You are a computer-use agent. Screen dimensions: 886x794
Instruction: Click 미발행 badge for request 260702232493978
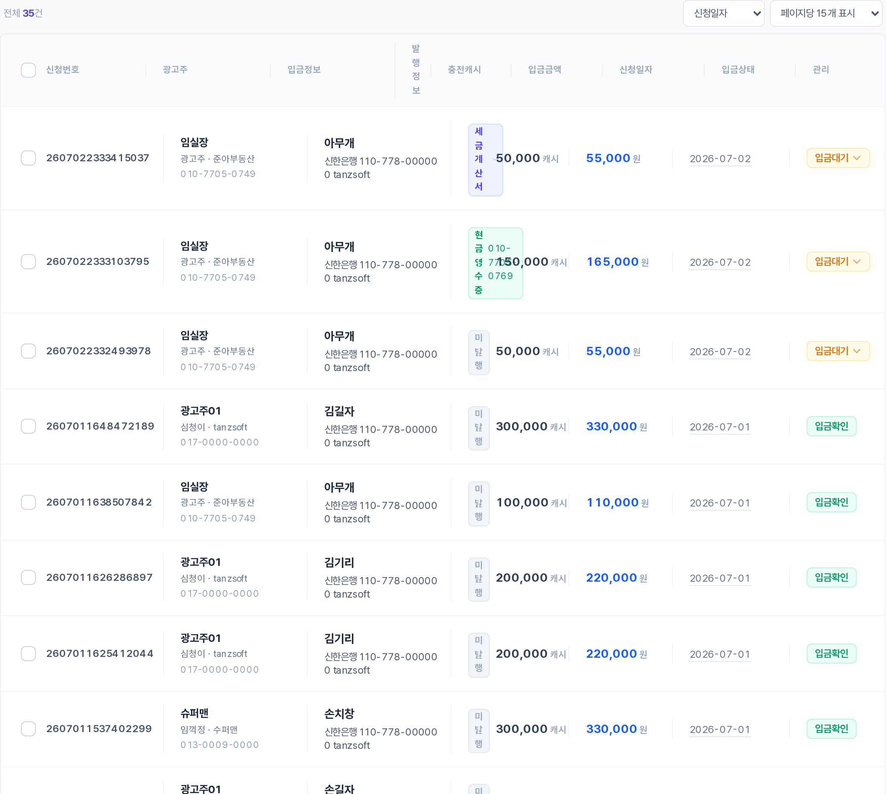tap(479, 353)
